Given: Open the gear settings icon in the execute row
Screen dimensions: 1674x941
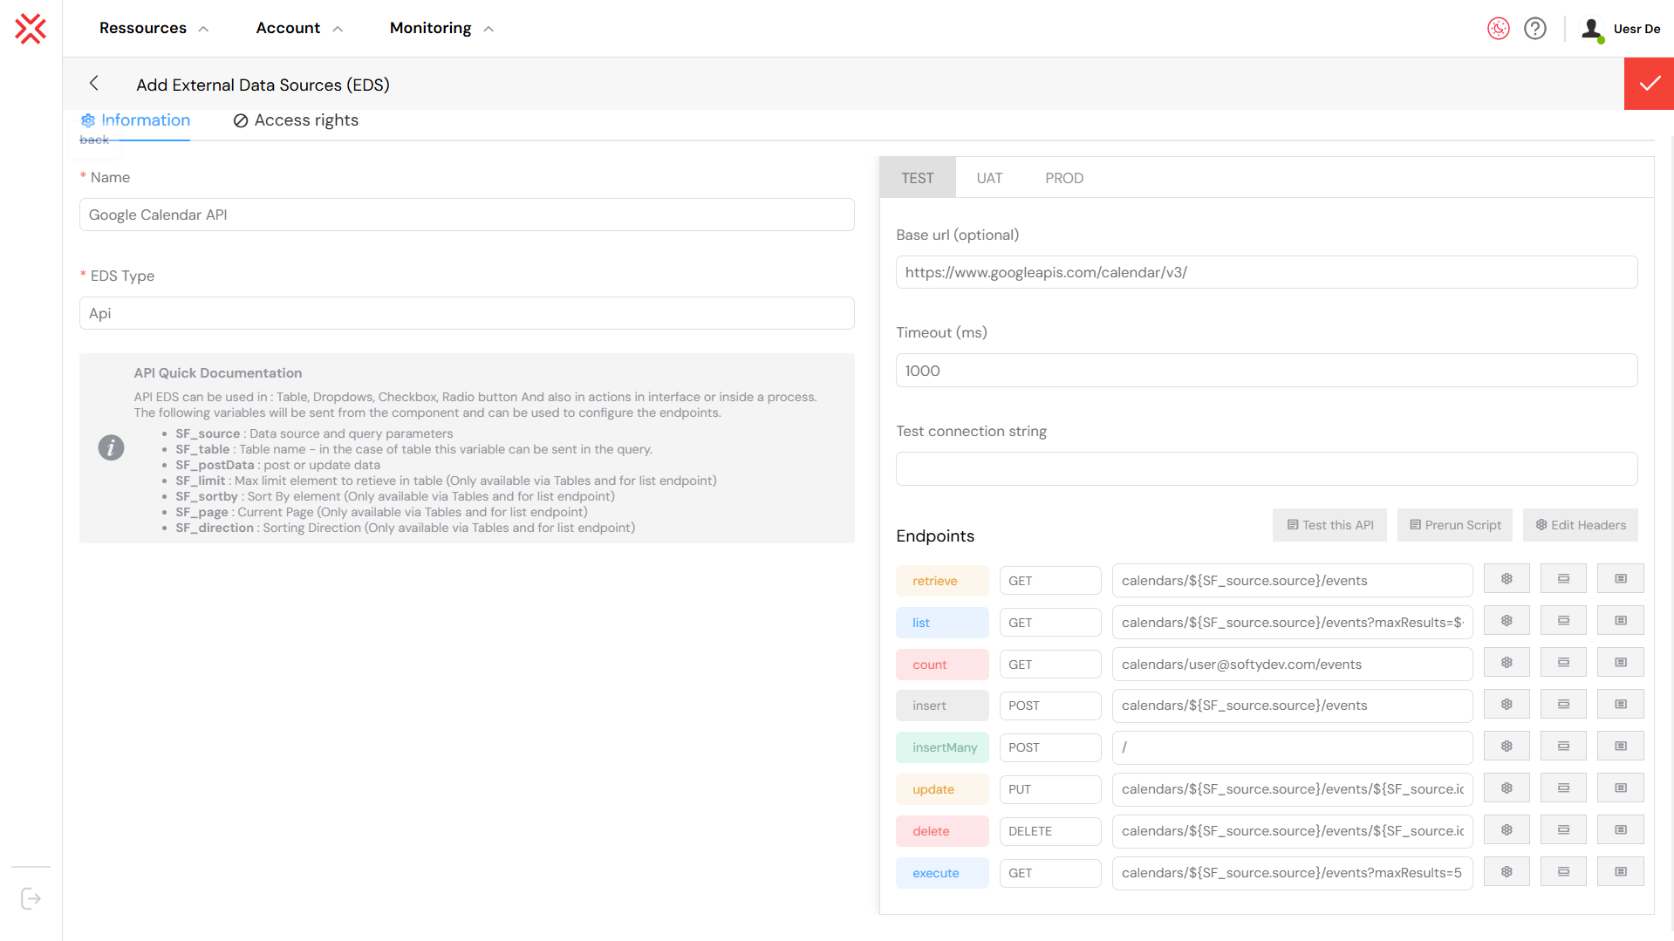Looking at the screenshot, I should tap(1507, 872).
